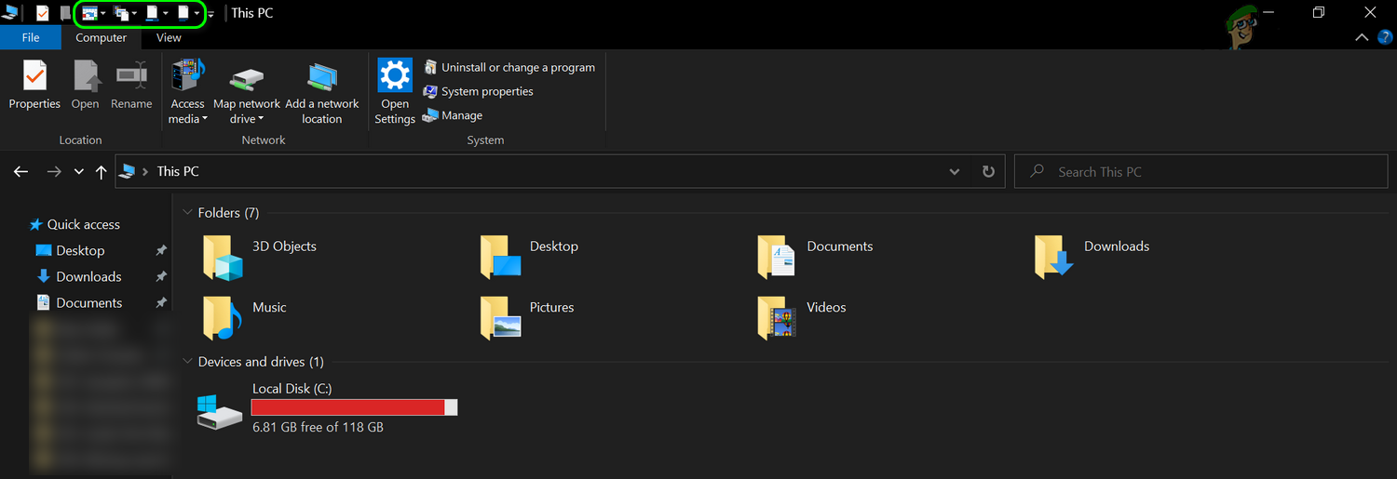Switch to the View ribbon tab

[x=169, y=38]
